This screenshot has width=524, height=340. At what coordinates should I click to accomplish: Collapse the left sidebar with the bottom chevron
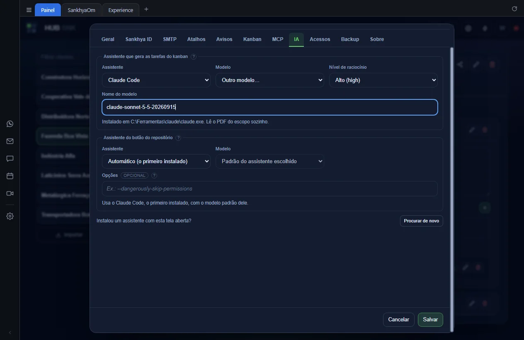(x=10, y=333)
